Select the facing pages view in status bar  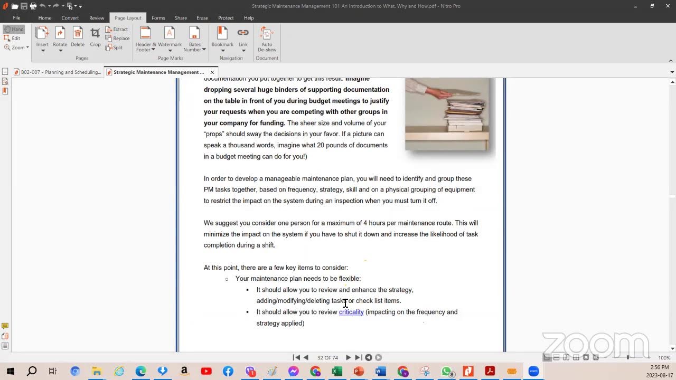566,357
